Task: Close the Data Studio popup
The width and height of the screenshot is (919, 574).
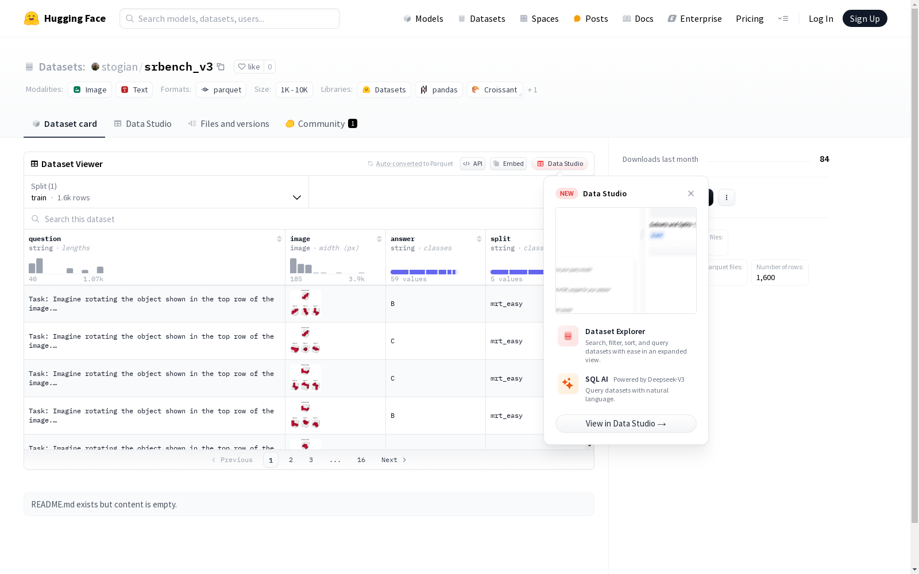Action: coord(691,193)
